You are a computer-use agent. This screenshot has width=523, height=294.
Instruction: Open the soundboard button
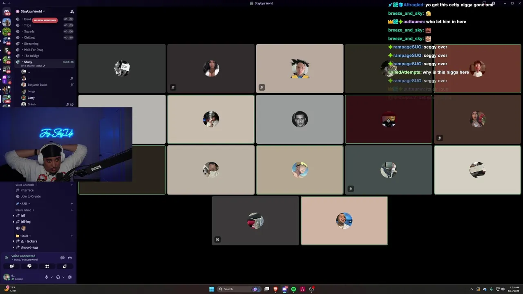[x=65, y=266]
